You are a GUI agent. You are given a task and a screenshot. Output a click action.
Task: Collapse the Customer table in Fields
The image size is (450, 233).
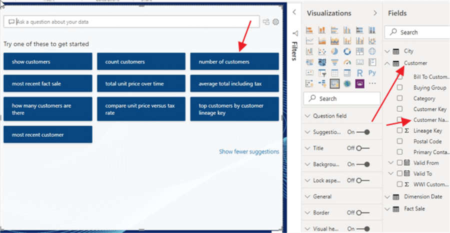pos(387,63)
